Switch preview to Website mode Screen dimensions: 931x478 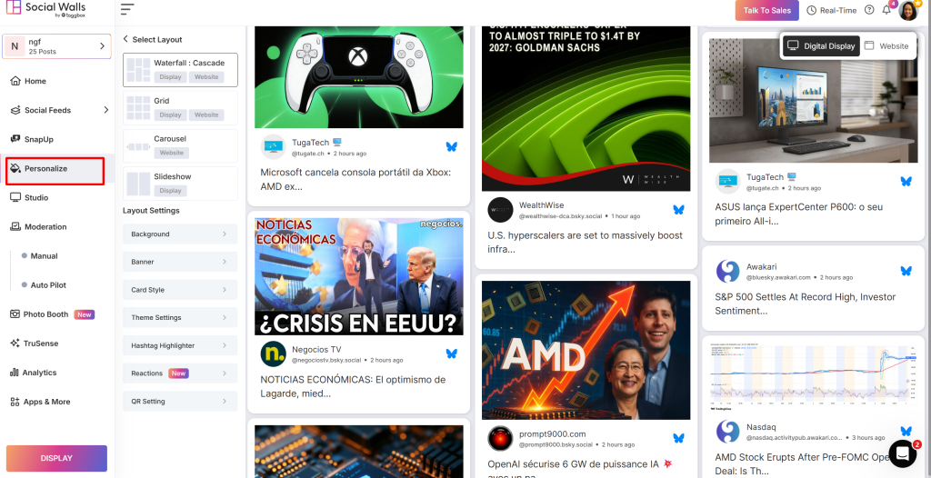(886, 45)
